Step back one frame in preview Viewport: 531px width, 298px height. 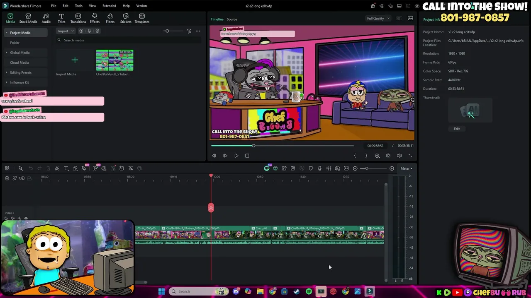(x=214, y=156)
